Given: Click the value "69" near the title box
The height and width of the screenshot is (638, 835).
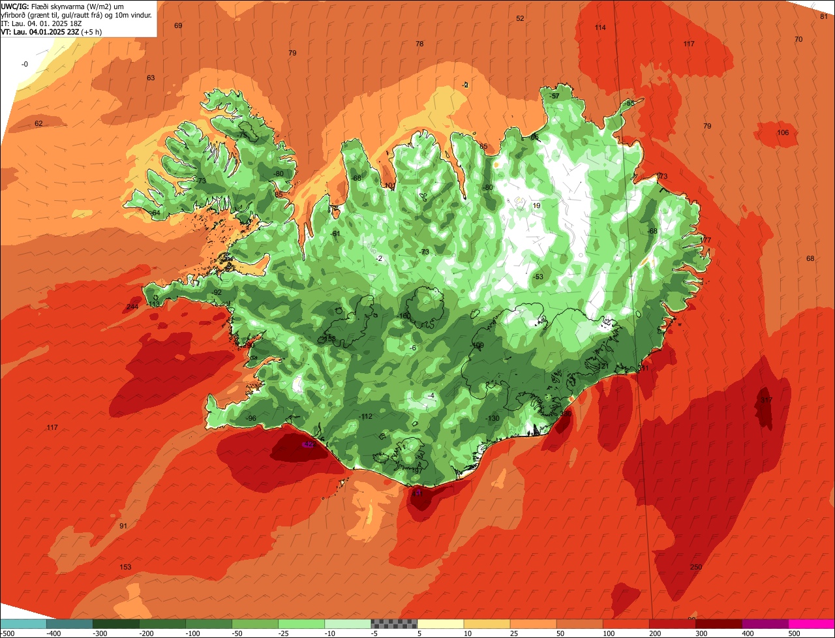Looking at the screenshot, I should [x=178, y=25].
